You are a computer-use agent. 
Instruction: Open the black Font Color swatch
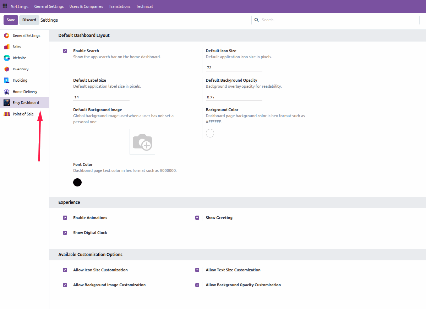[x=77, y=182]
